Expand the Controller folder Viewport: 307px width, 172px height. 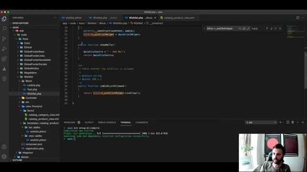click(x=31, y=98)
